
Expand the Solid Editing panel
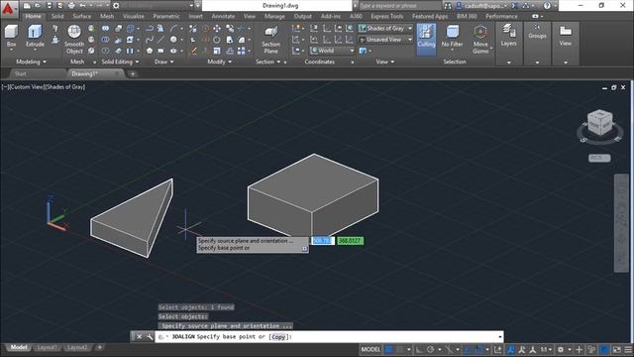pyautogui.click(x=120, y=61)
